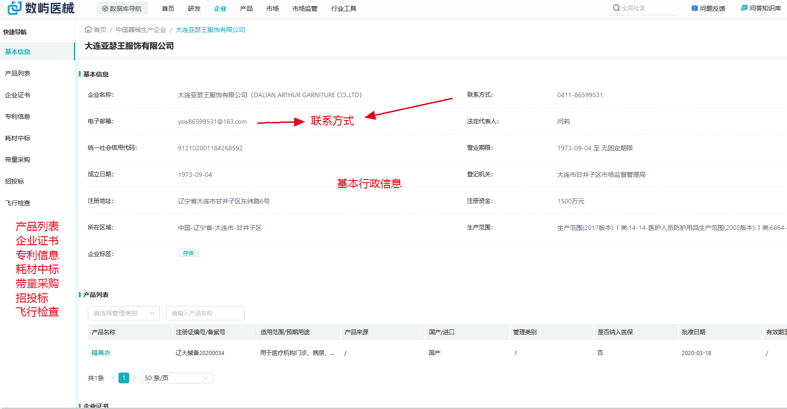The image size is (787, 409).
Task: Expand the 50 条/页 page size selector
Action: click(177, 378)
